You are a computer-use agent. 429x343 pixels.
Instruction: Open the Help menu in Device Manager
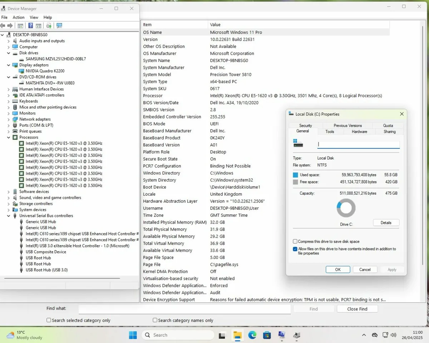(48, 17)
